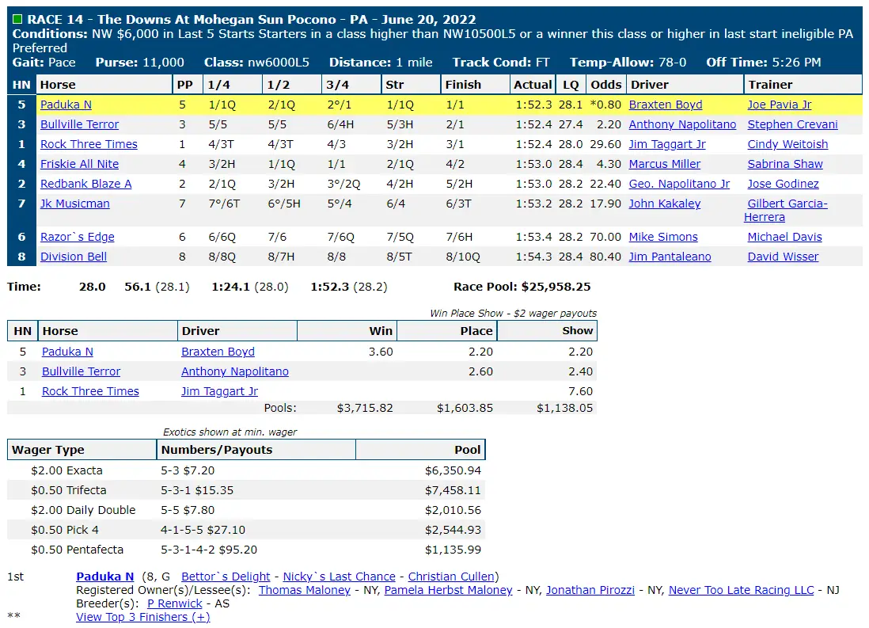Select the *0.80 odds value
This screenshot has height=628, width=869.
605,105
